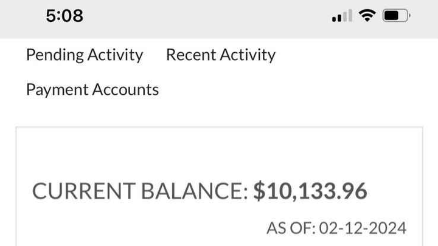The height and width of the screenshot is (246, 438).
Task: Tap the cellular signal strength icon
Action: point(342,16)
